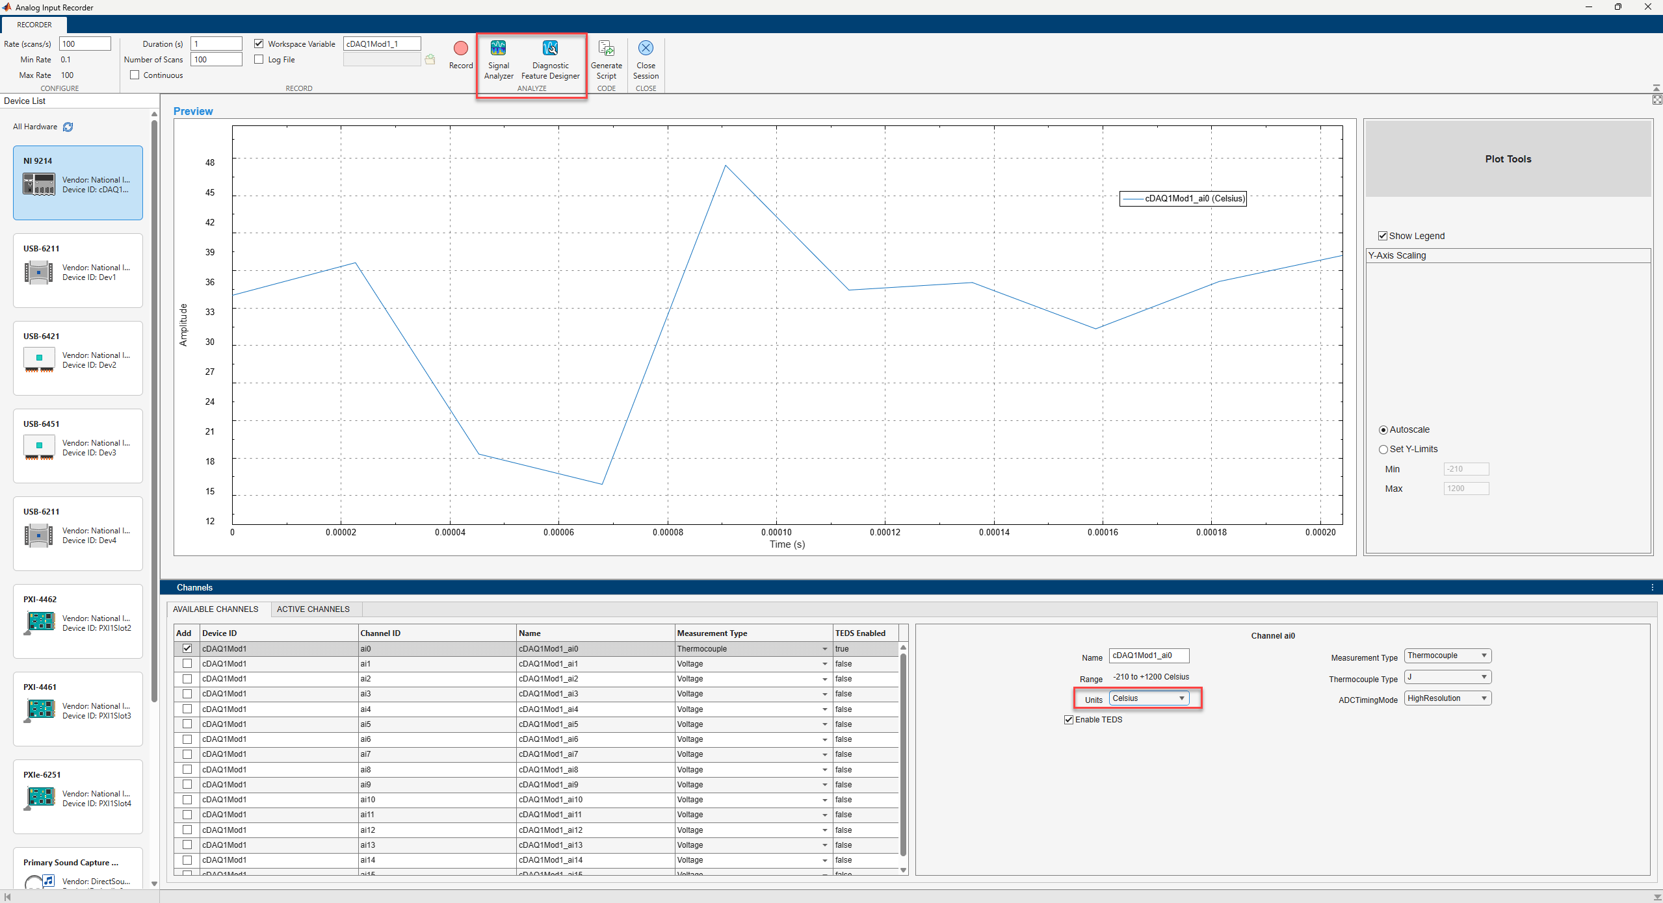Open the ADCTimingMode dropdown
The image size is (1663, 903).
point(1447,698)
